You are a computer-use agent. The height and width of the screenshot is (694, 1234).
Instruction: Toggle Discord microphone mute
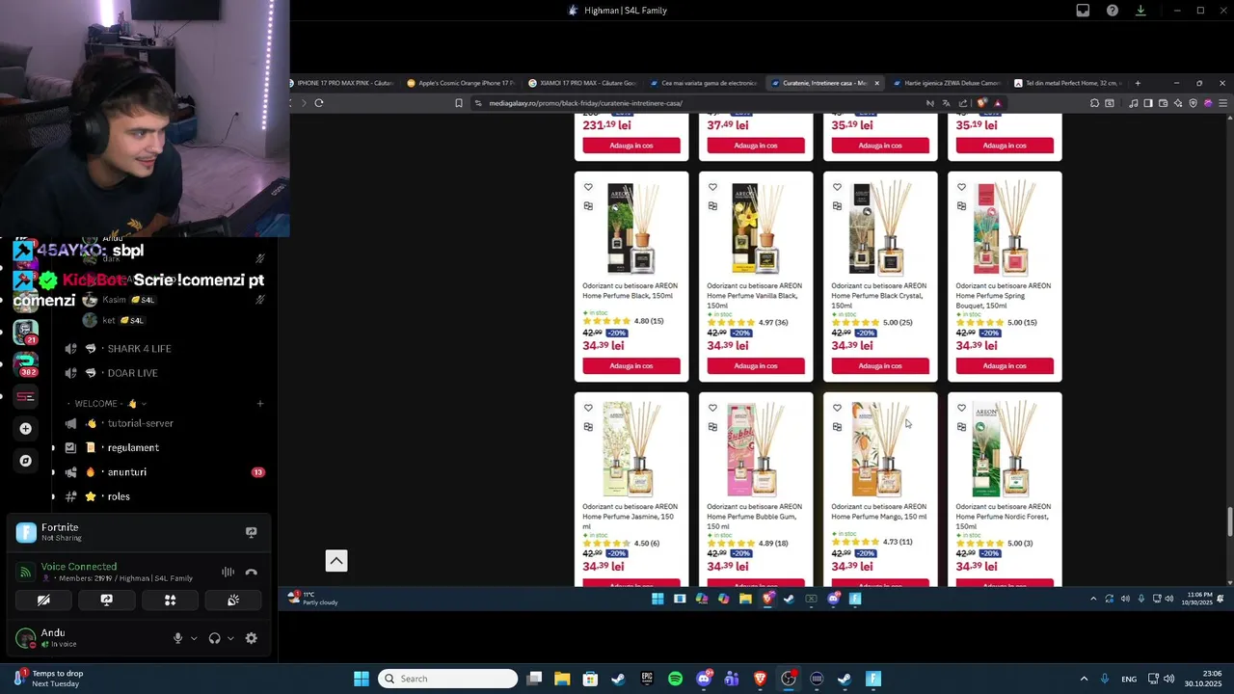[x=177, y=638]
